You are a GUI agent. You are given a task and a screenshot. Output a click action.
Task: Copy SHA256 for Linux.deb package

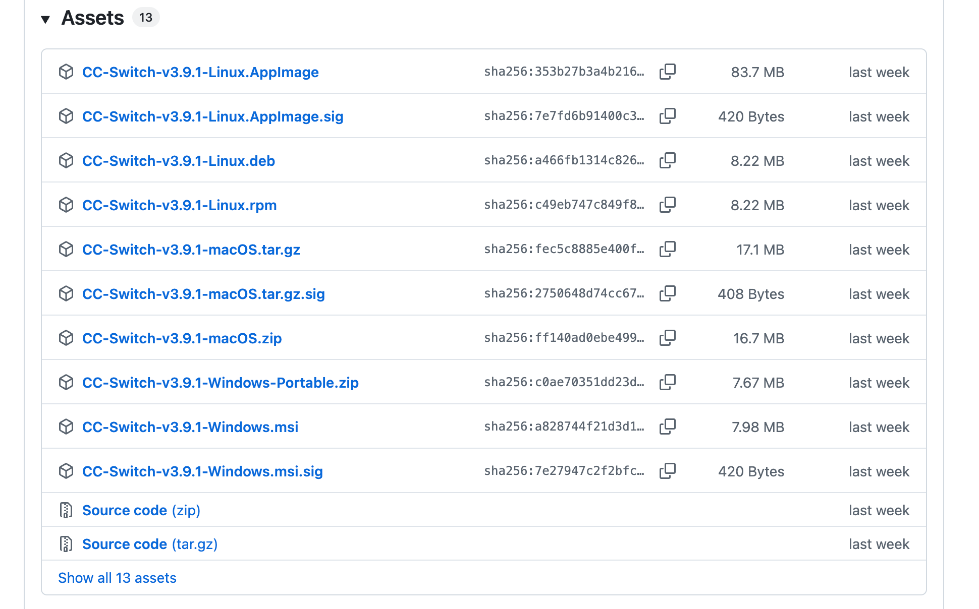tap(667, 160)
